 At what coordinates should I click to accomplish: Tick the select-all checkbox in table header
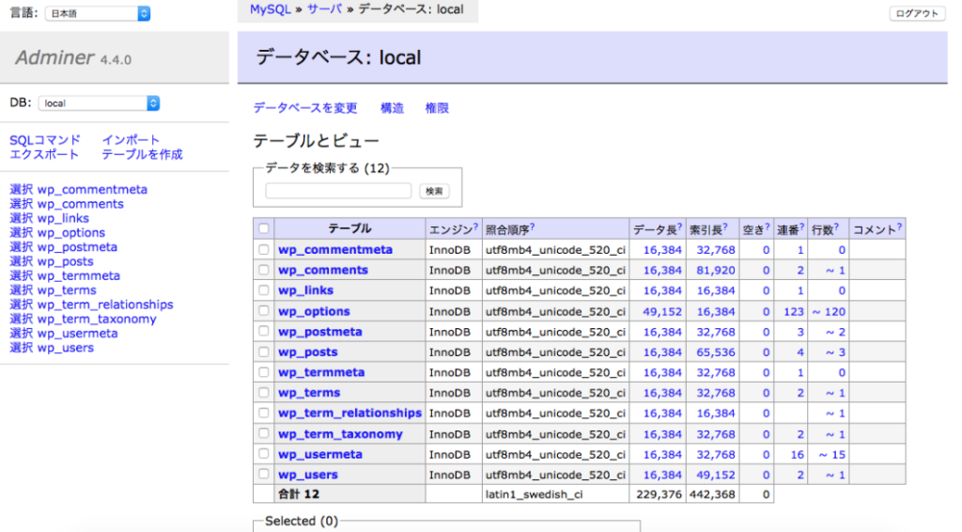pos(264,228)
